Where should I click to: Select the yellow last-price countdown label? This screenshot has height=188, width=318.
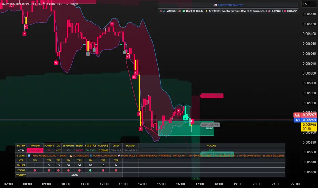[309, 126]
